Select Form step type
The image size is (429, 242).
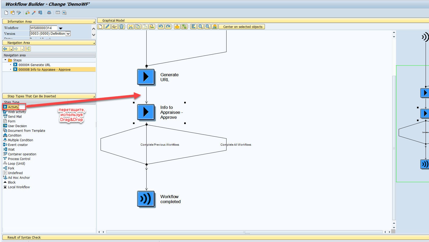click(x=11, y=121)
